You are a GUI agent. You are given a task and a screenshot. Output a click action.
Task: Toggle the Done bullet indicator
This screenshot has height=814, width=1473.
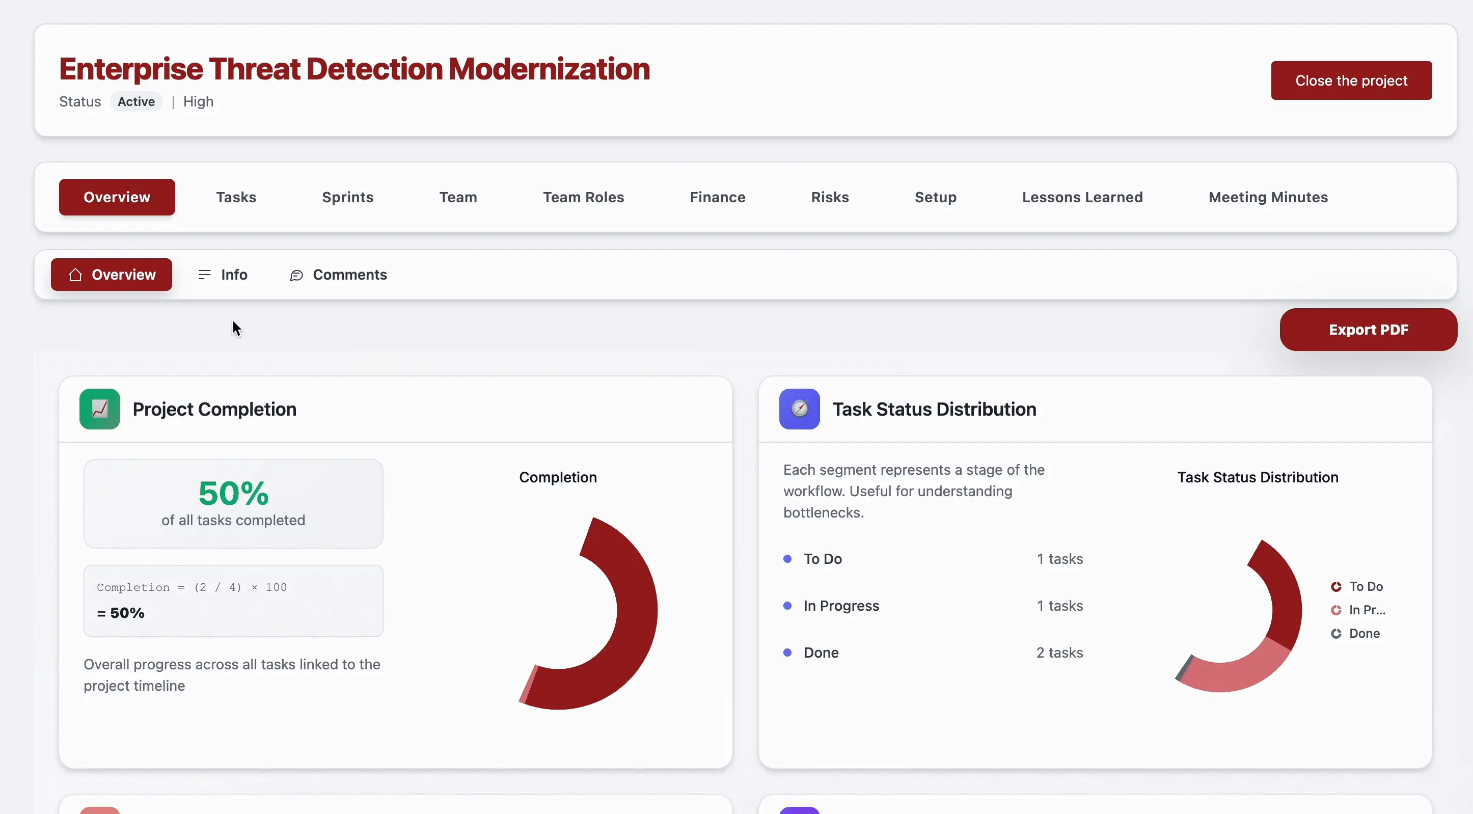pyautogui.click(x=787, y=653)
